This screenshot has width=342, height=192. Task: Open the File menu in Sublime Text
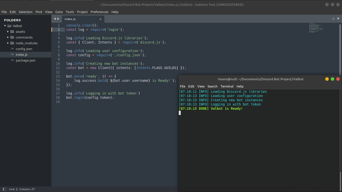pyautogui.click(x=4, y=12)
